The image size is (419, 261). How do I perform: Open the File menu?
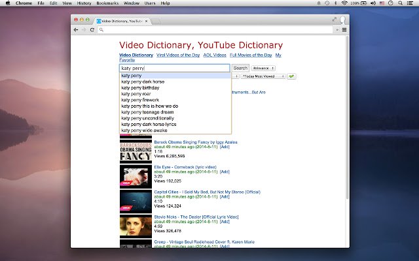click(41, 3)
